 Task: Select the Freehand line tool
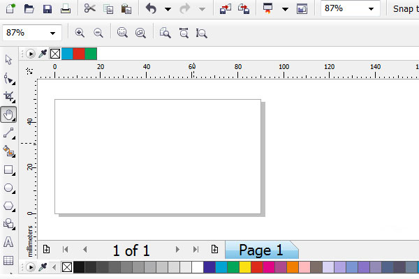coord(9,133)
